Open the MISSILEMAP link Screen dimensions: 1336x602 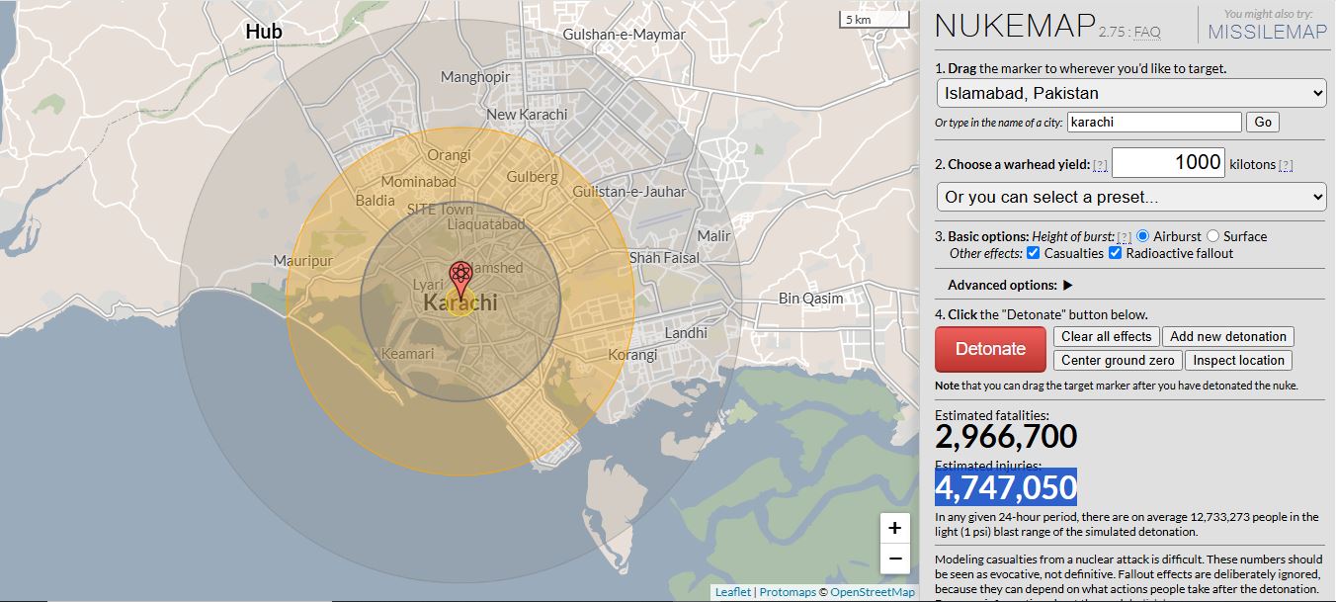[x=1268, y=32]
